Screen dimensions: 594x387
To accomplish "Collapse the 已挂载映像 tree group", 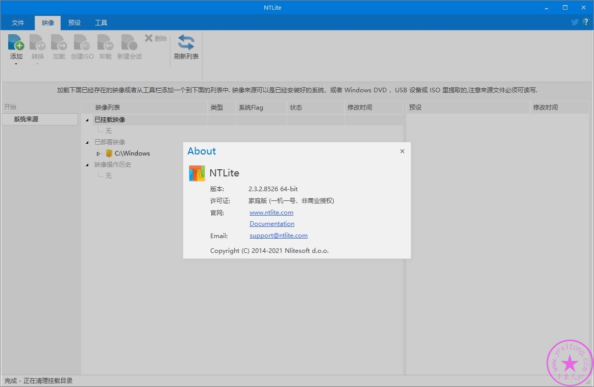I will pos(87,120).
